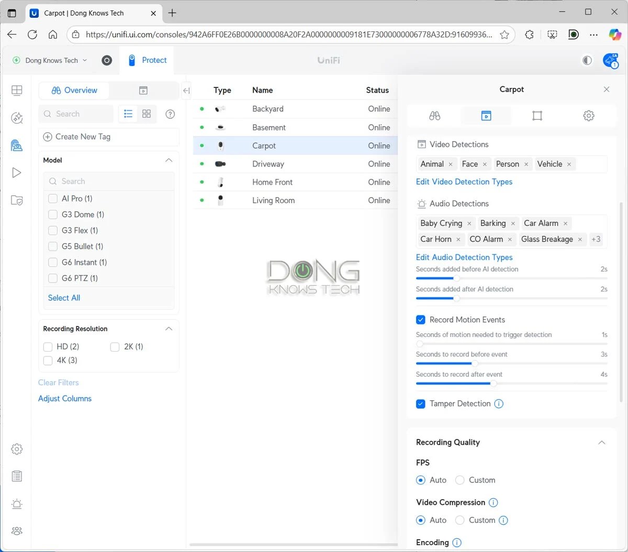
Task: Toggle dark mode half-circle icon
Action: coord(587,60)
